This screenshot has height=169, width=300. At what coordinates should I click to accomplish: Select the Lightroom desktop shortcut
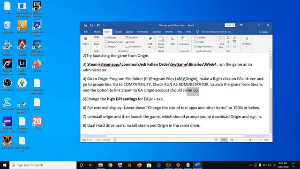22,67
